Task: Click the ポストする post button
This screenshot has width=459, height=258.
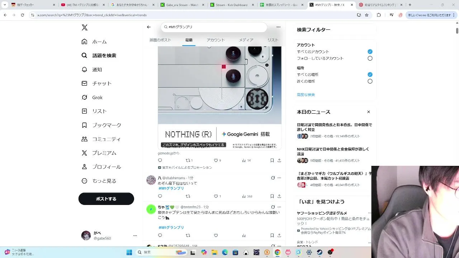Action: pos(106,199)
